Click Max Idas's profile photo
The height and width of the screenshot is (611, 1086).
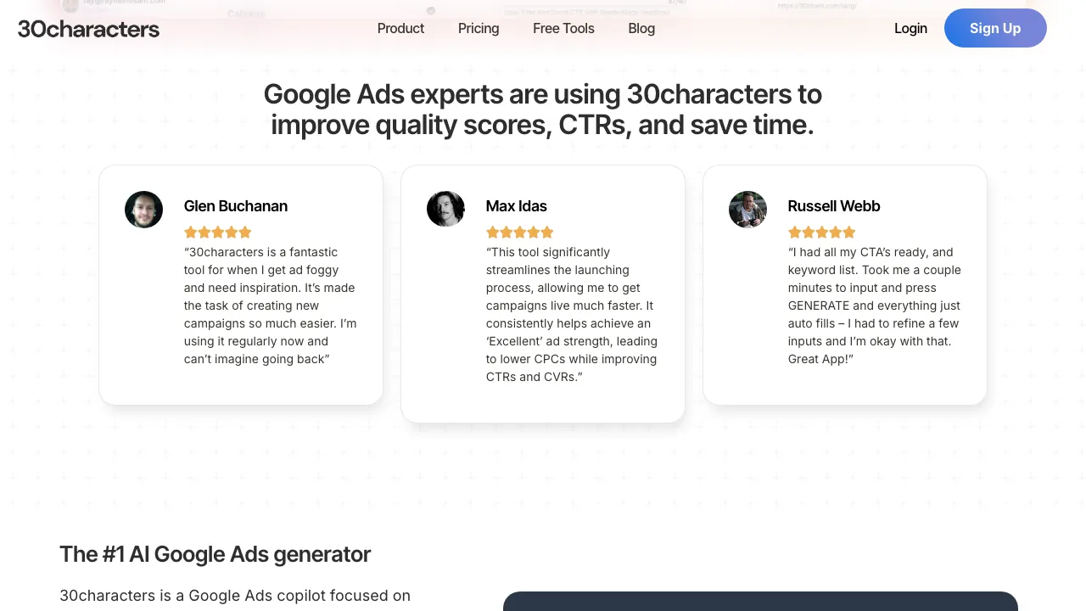445,210
